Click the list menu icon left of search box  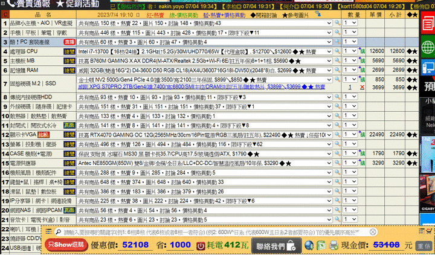click(x=48, y=231)
